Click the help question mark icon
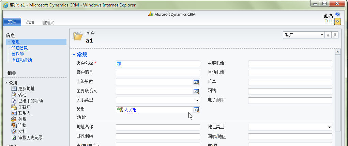Screen dimensions: 348x146 pos(337,15)
